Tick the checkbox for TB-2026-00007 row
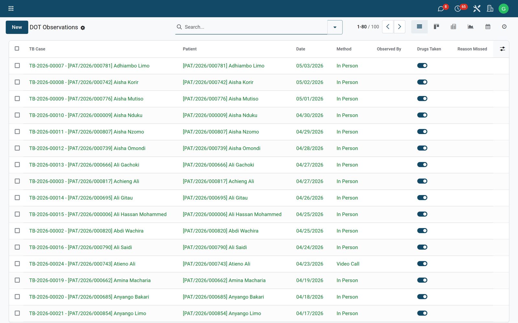 tap(17, 66)
